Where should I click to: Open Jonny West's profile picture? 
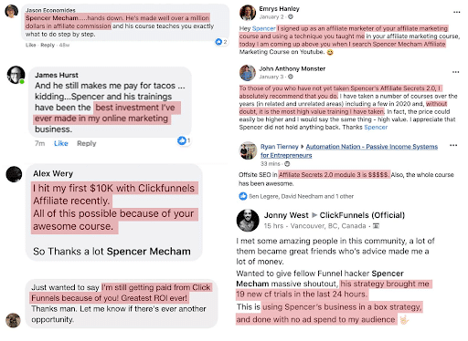248,221
